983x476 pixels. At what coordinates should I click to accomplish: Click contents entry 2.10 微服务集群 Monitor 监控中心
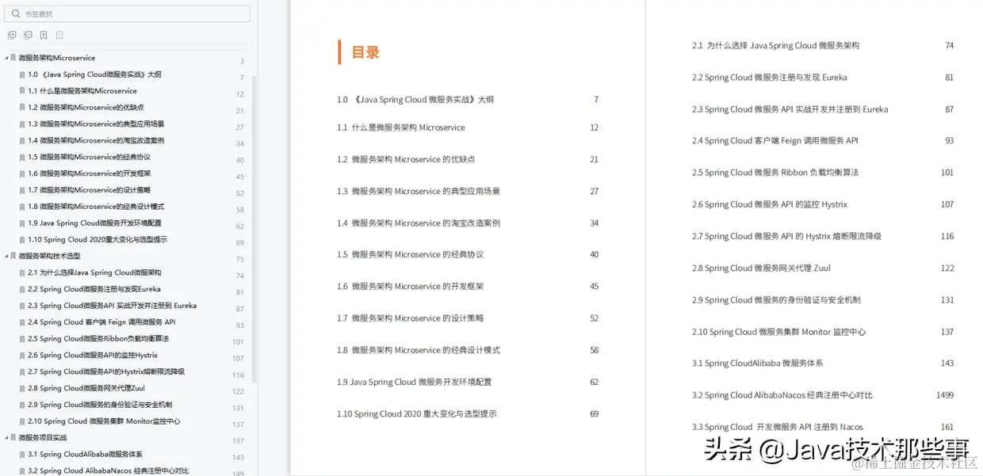[778, 332]
